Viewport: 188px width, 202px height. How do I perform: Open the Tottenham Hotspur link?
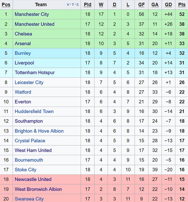[x=34, y=73]
